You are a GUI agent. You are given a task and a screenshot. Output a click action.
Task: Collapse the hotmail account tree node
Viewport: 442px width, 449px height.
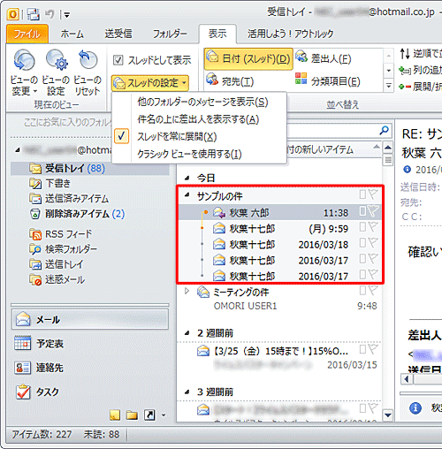point(18,150)
